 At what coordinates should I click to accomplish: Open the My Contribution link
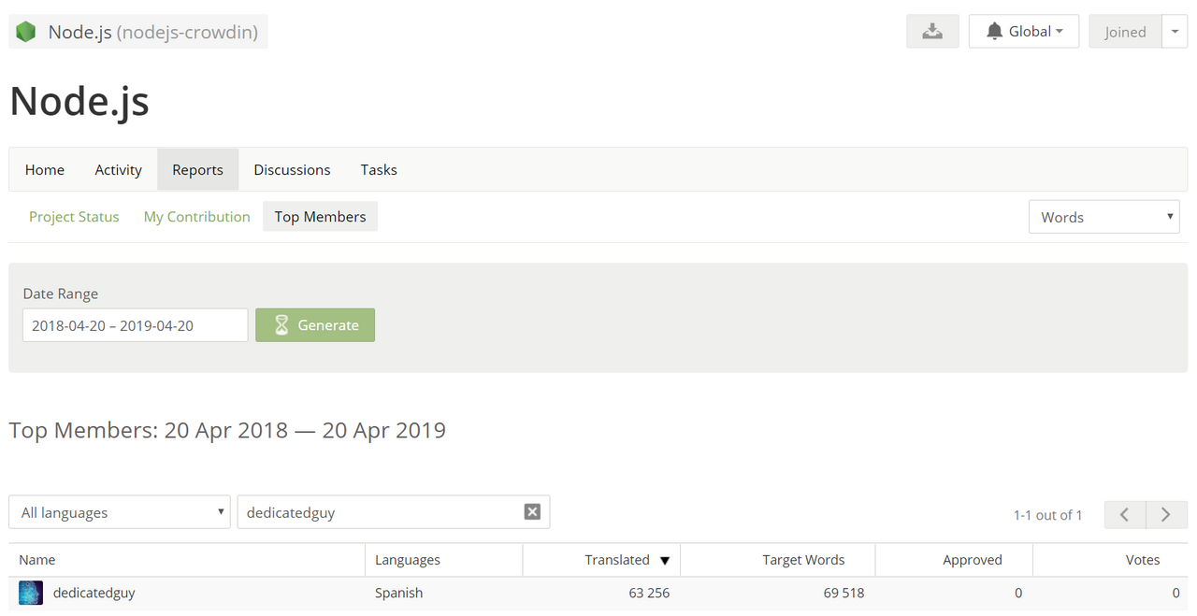(x=197, y=216)
